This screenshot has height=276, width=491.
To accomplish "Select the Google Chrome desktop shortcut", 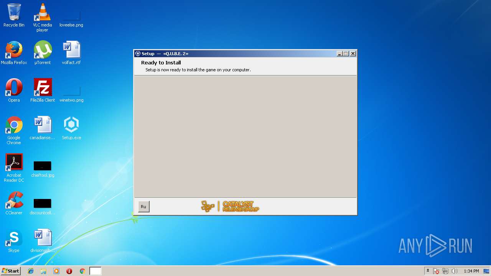I will click(x=14, y=130).
